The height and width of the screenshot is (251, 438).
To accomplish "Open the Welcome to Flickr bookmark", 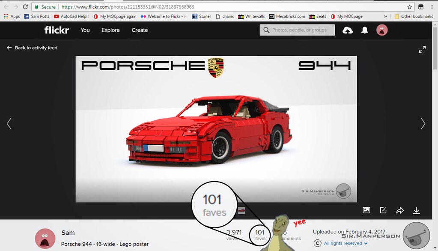I will pyautogui.click(x=164, y=17).
